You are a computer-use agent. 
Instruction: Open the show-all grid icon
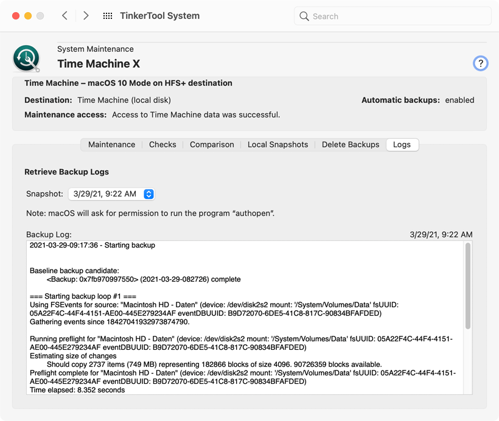point(108,16)
